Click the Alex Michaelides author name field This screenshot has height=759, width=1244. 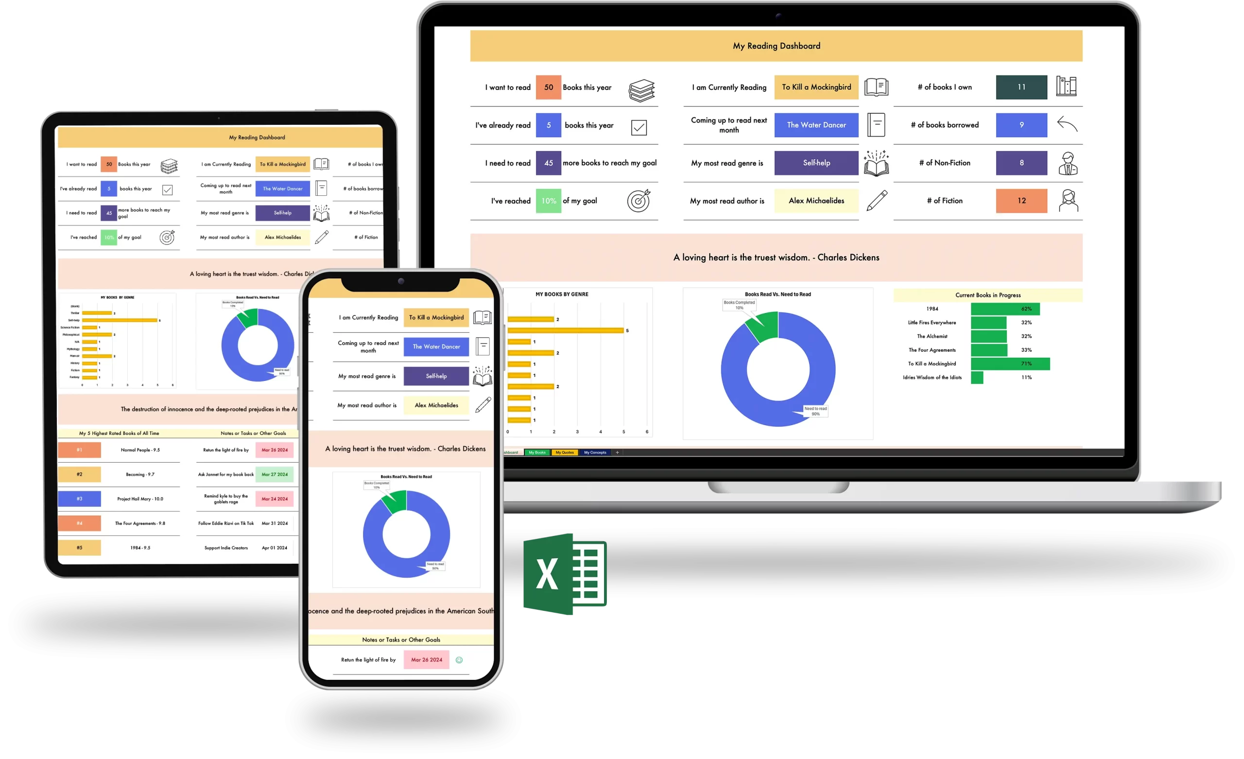[815, 201]
